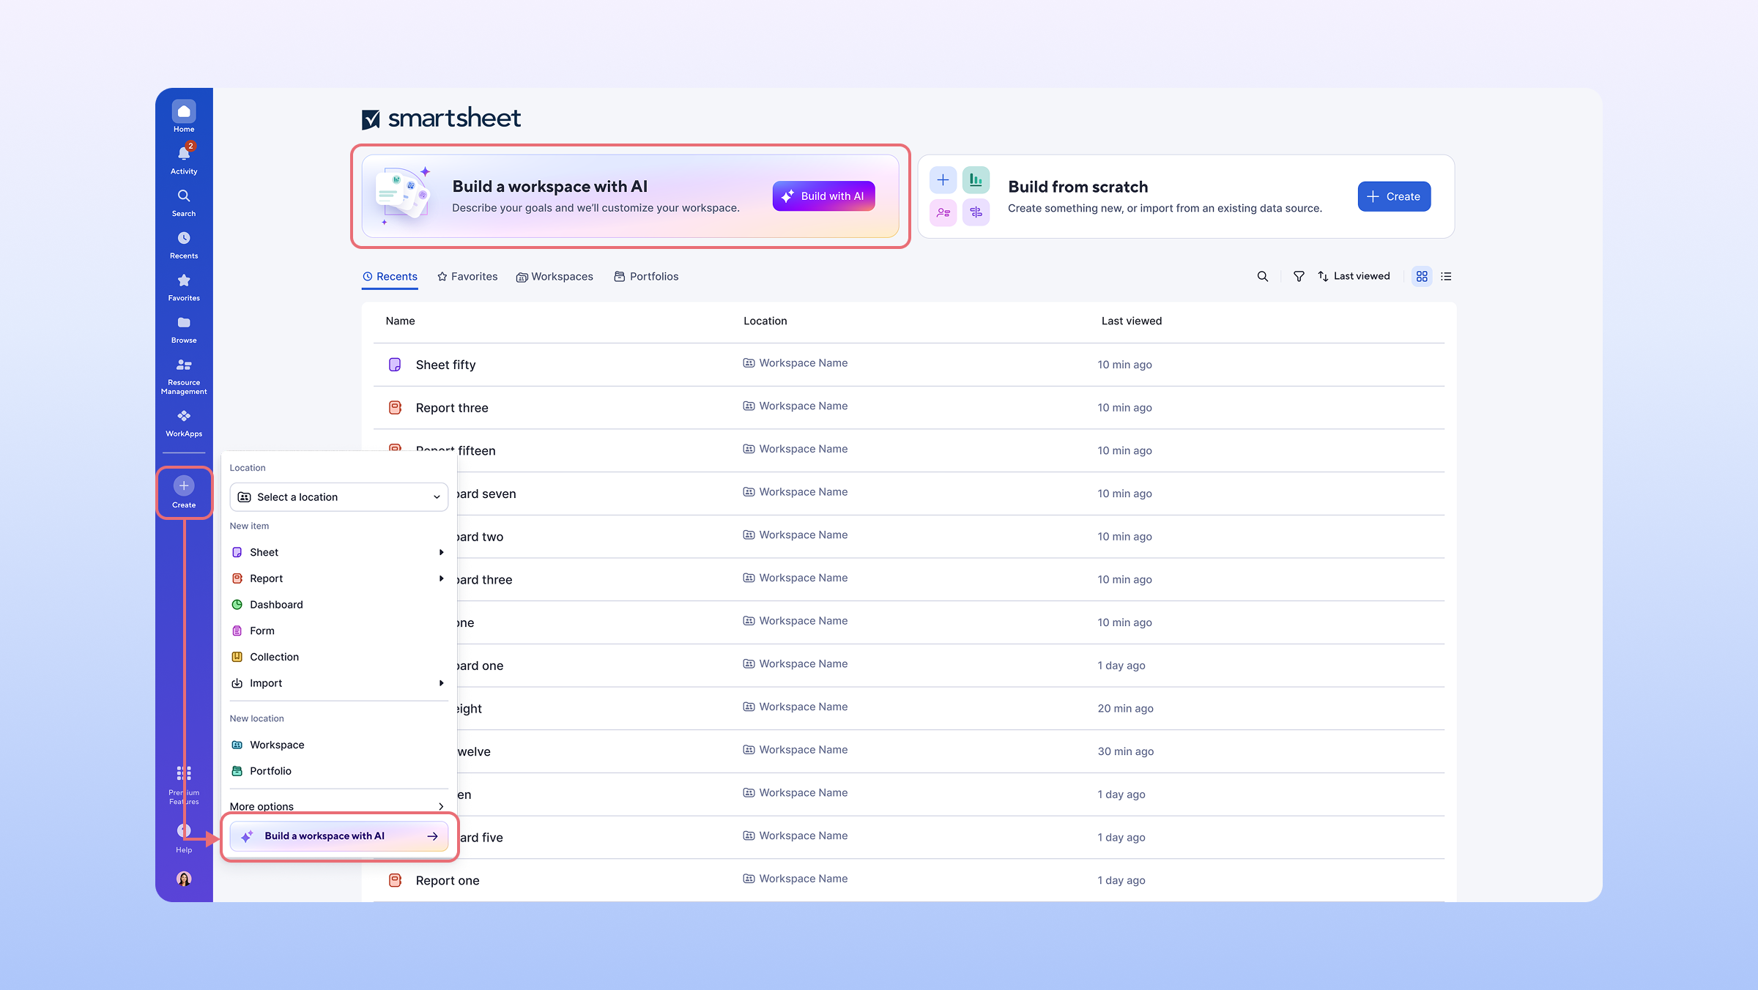Sort by the Location column header
Image resolution: width=1758 pixels, height=990 pixels.
[x=765, y=321]
